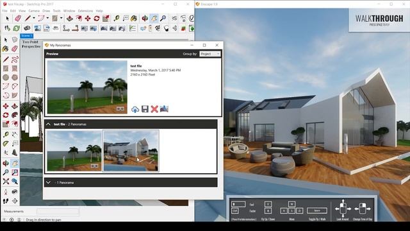
Task: Select the Polygon tool in the left palette
Action: (15, 78)
